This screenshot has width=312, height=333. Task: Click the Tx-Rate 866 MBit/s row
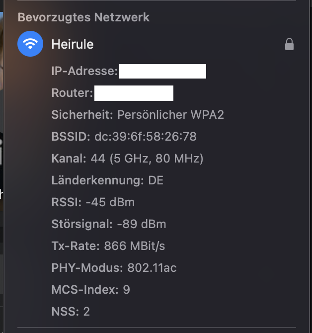click(x=108, y=246)
